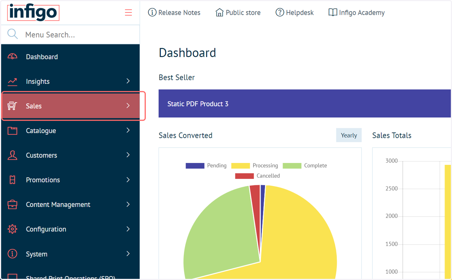This screenshot has width=452, height=280.
Task: Expand the Insights submenu arrow
Action: [x=128, y=81]
